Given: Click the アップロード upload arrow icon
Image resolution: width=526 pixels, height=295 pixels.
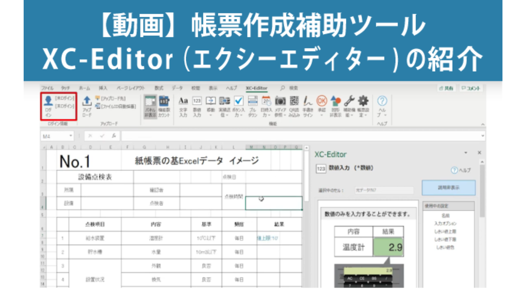Looking at the screenshot, I should 87,101.
